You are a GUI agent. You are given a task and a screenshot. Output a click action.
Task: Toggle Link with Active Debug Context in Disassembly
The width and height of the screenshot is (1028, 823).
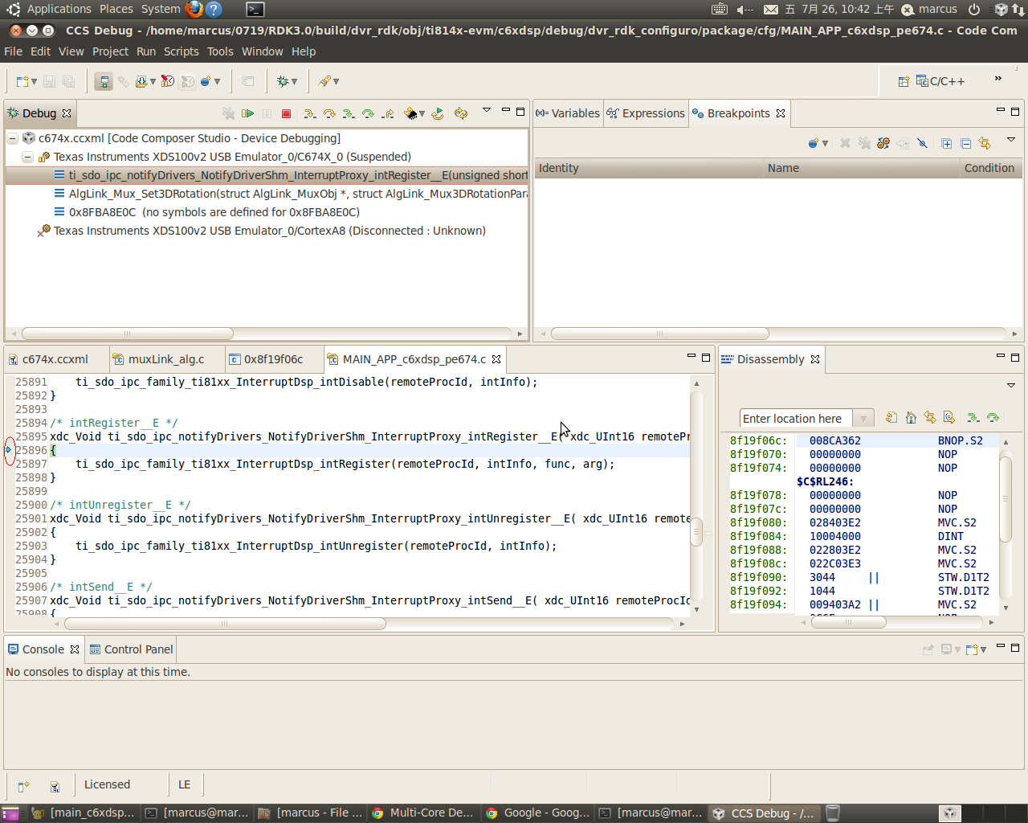click(x=930, y=417)
